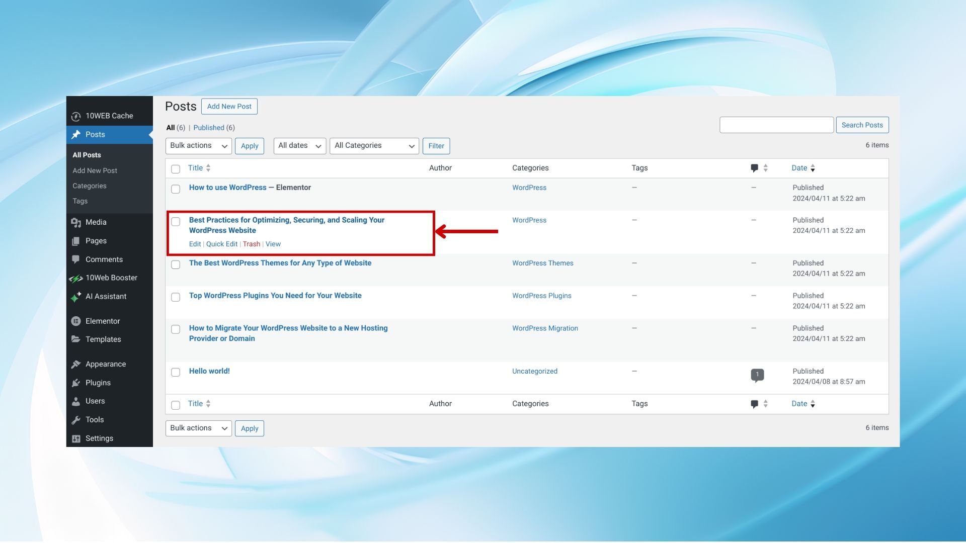Switch to the Published posts view
The height and width of the screenshot is (543, 966).
click(209, 127)
